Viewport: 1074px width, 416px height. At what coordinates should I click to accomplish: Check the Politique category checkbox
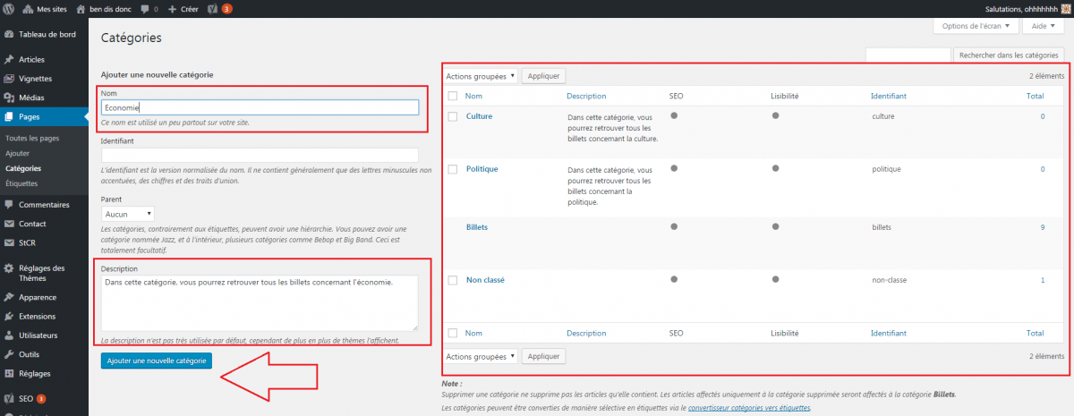pos(453,169)
